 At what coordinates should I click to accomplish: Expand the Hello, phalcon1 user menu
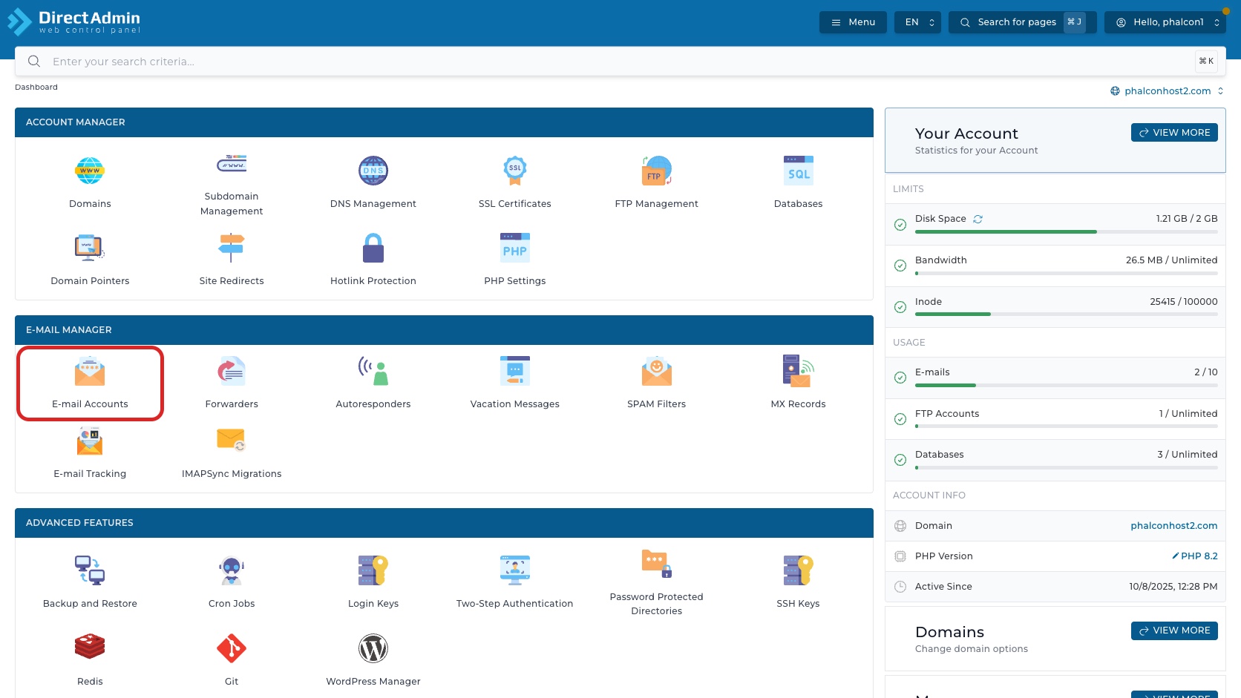pos(1165,22)
